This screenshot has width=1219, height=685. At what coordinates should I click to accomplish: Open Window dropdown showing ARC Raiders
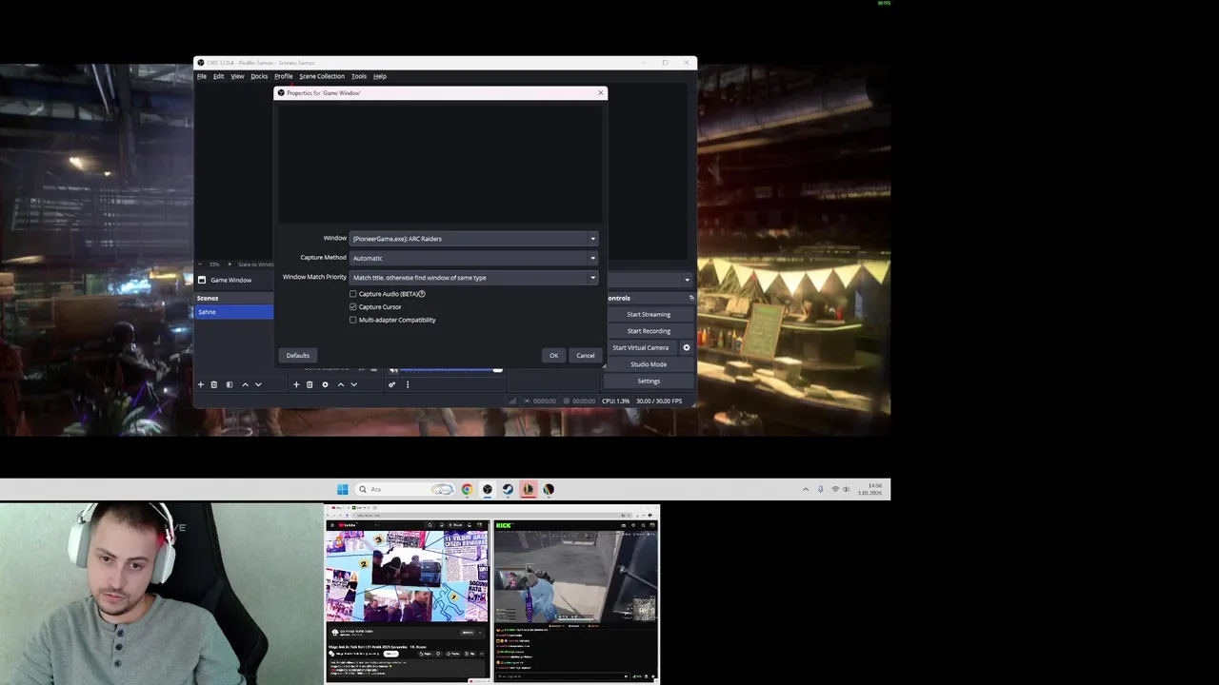[x=474, y=239]
